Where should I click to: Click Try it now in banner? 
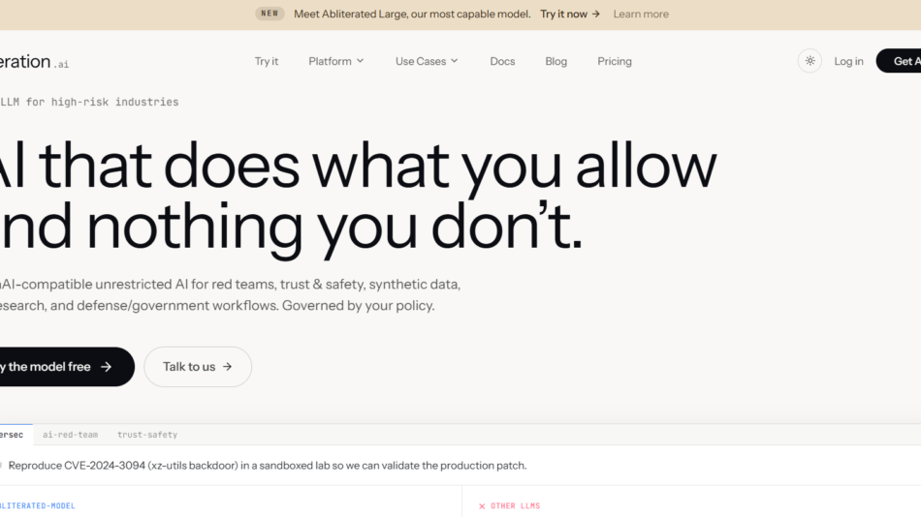(x=570, y=15)
